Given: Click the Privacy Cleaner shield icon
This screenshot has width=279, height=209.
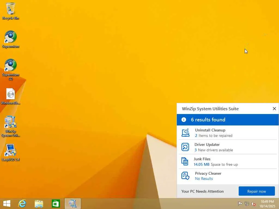Looking at the screenshot, I should click(185, 176).
